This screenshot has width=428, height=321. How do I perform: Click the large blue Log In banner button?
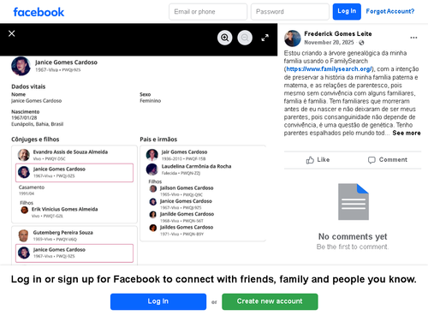[158, 301]
